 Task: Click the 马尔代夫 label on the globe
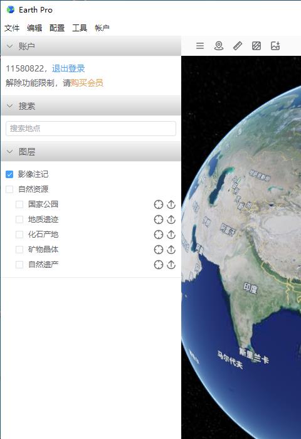(x=230, y=360)
